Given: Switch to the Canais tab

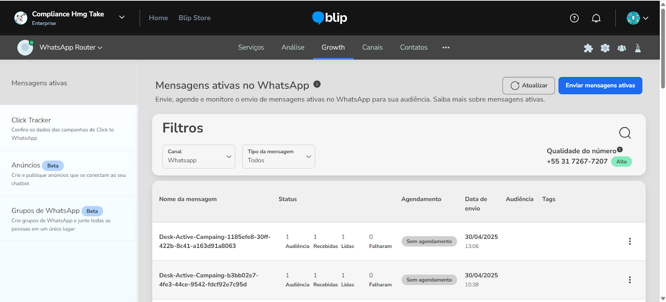Looking at the screenshot, I should pyautogui.click(x=372, y=47).
